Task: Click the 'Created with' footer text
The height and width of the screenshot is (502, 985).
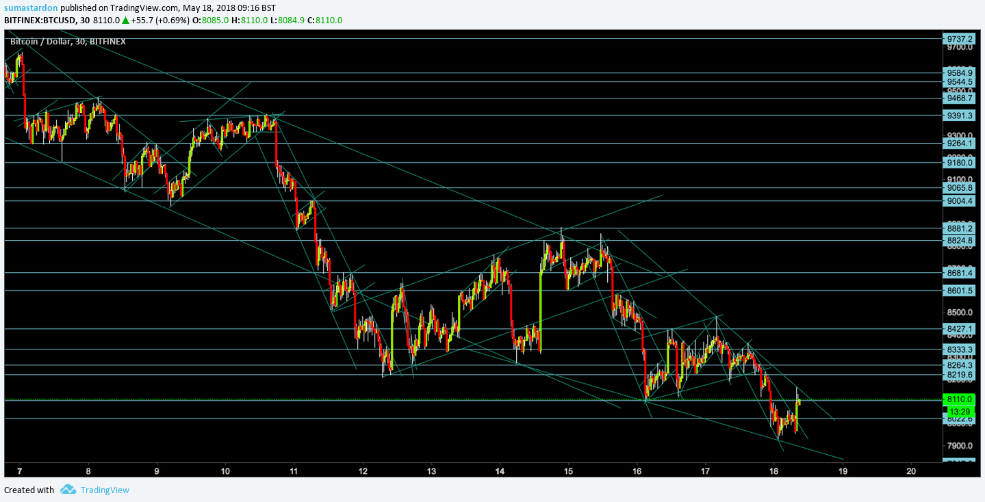Action: pos(29,490)
